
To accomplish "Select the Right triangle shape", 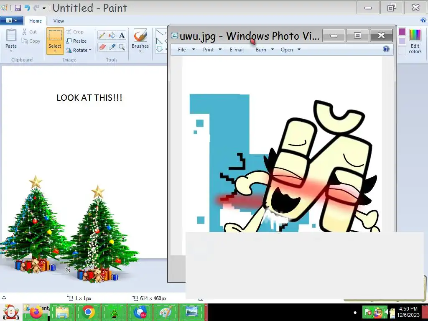I will tap(159, 41).
